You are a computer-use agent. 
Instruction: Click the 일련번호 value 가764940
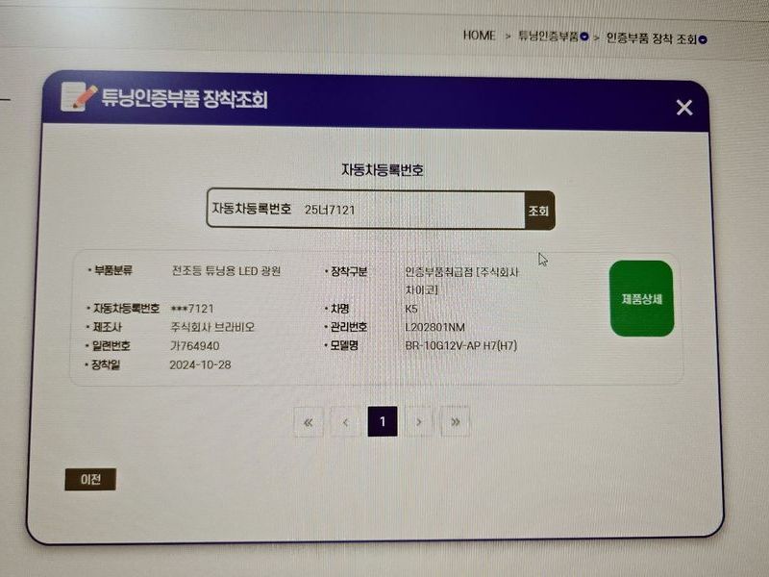195,345
